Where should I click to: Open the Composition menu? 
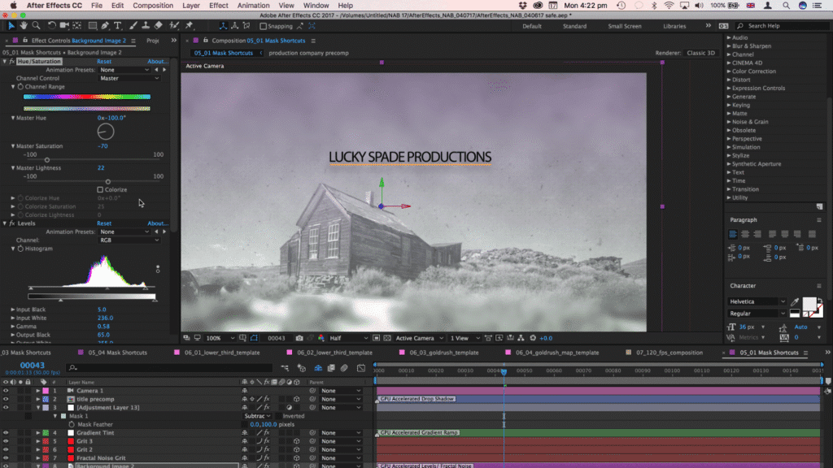pyautogui.click(x=153, y=6)
